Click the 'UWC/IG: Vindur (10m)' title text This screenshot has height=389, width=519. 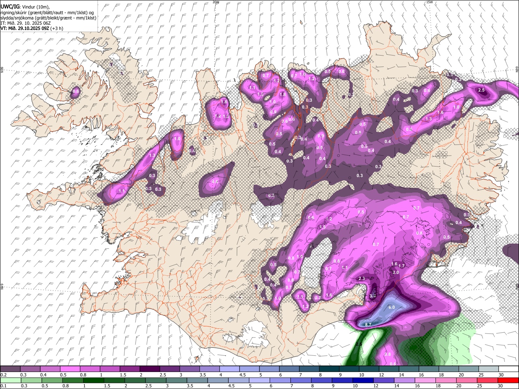click(25, 7)
